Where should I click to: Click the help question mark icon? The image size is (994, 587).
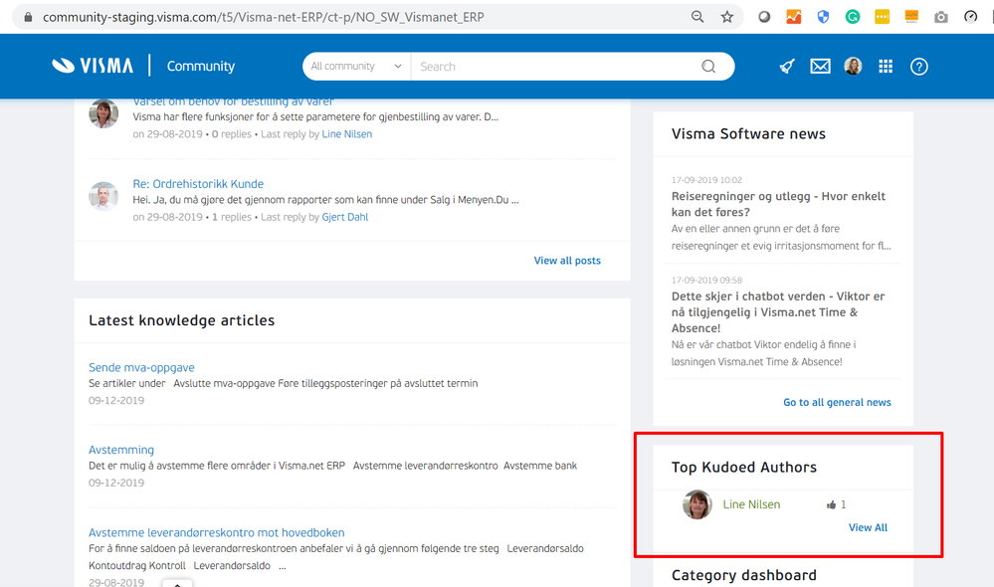tap(919, 67)
